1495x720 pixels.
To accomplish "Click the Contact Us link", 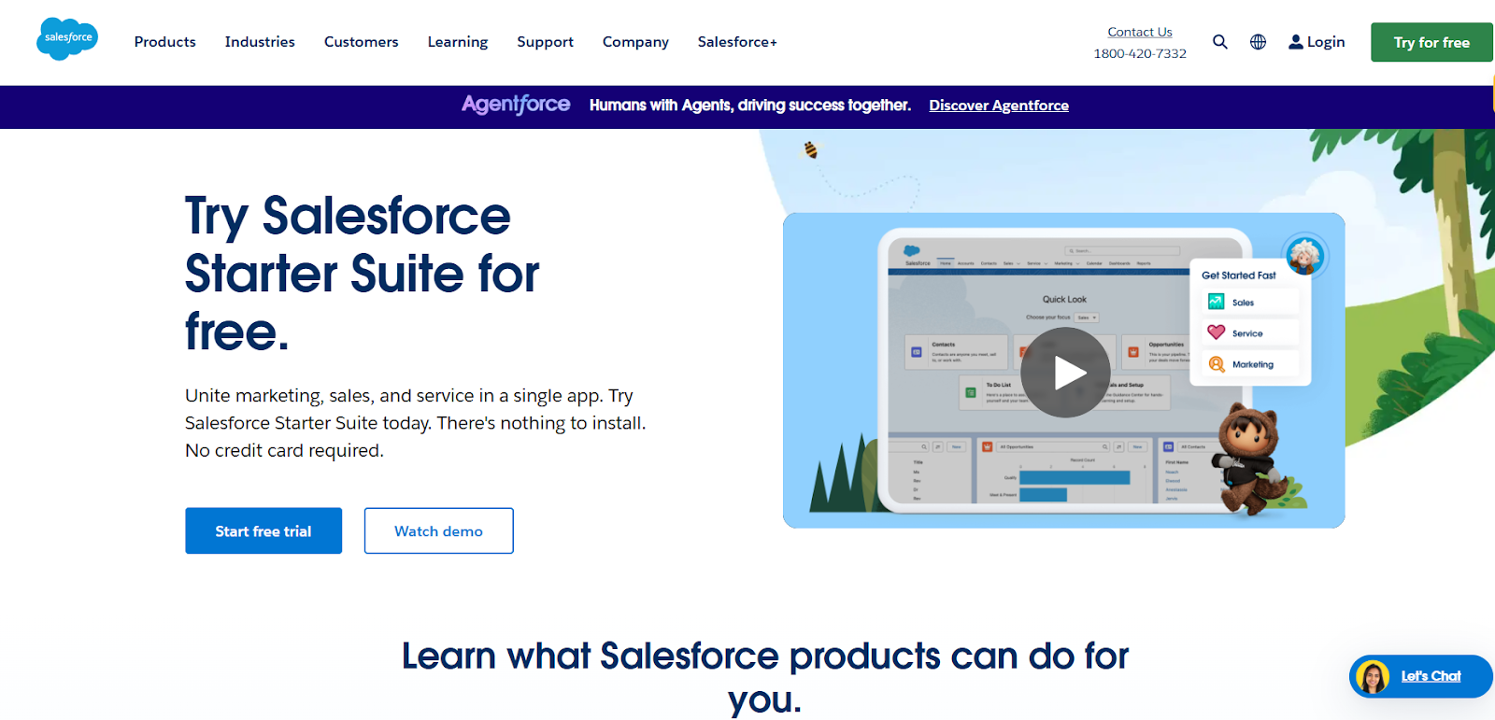I will coord(1140,32).
